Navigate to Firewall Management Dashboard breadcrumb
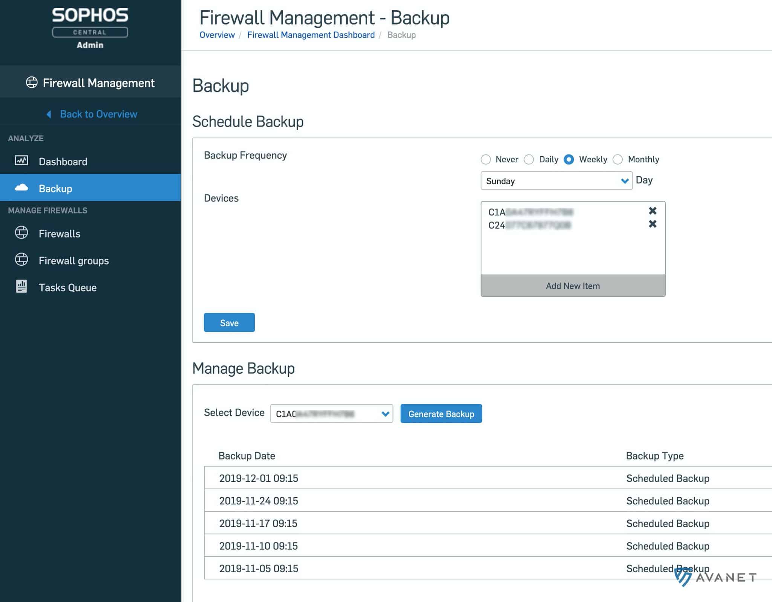This screenshot has width=772, height=602. [x=311, y=35]
